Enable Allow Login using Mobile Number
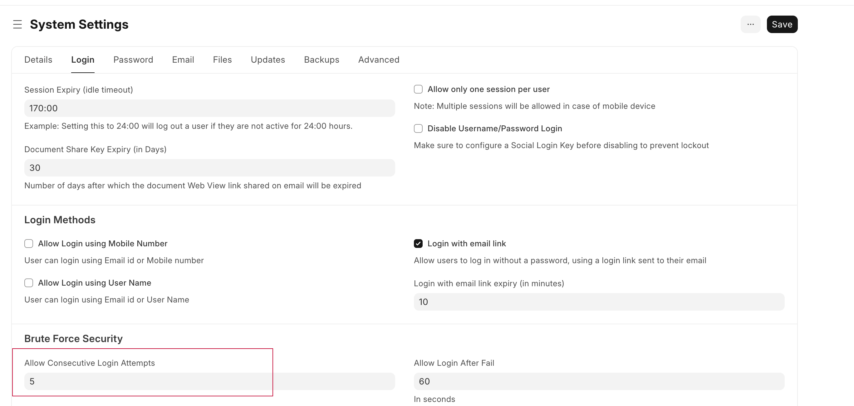Viewport: 854px width, 406px height. pyautogui.click(x=29, y=244)
